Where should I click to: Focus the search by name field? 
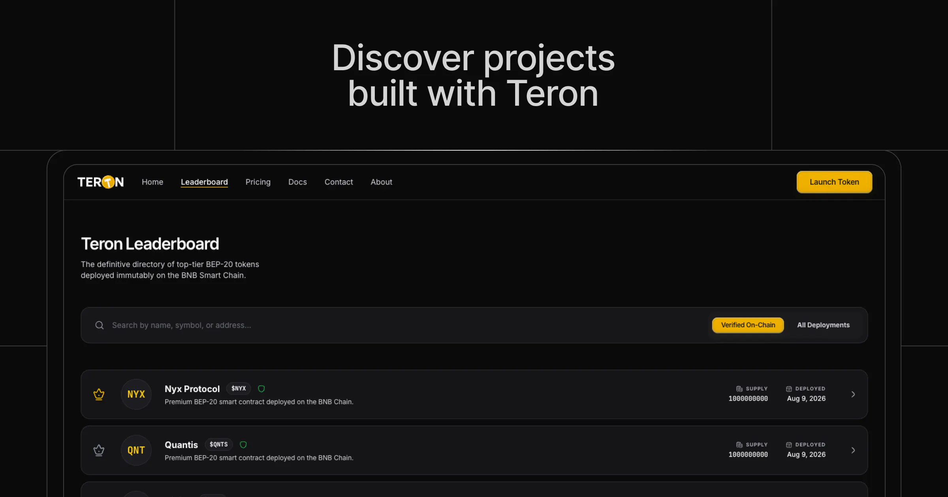tap(395, 325)
